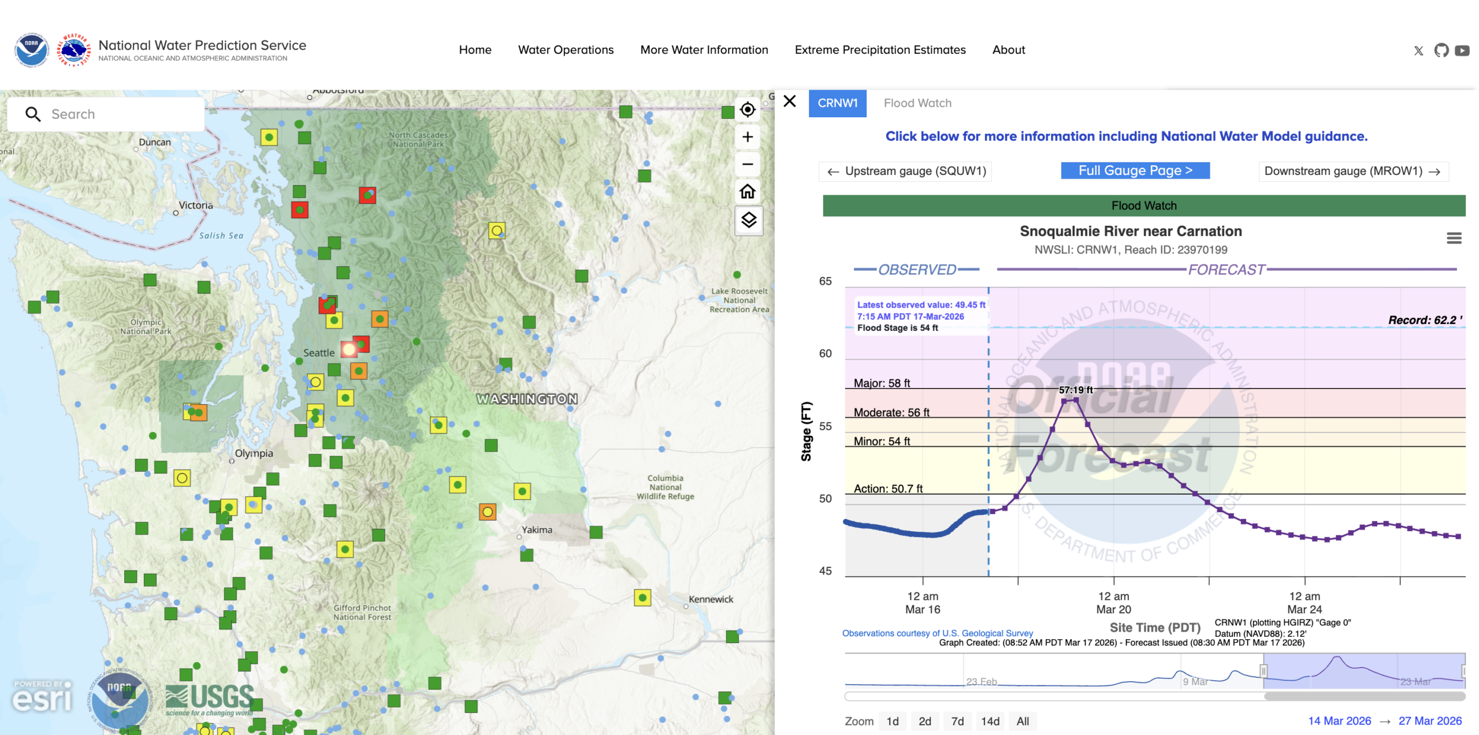
Task: Reset map to home extent
Action: point(748,191)
